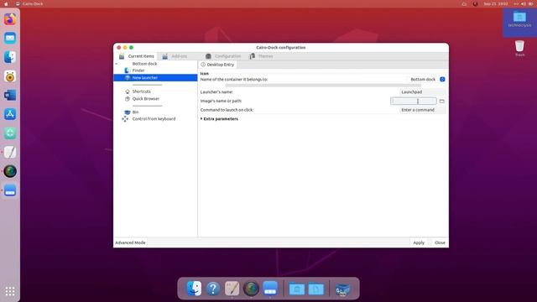
Task: Open Finder in the bottom Cairo dock
Action: [x=194, y=289]
